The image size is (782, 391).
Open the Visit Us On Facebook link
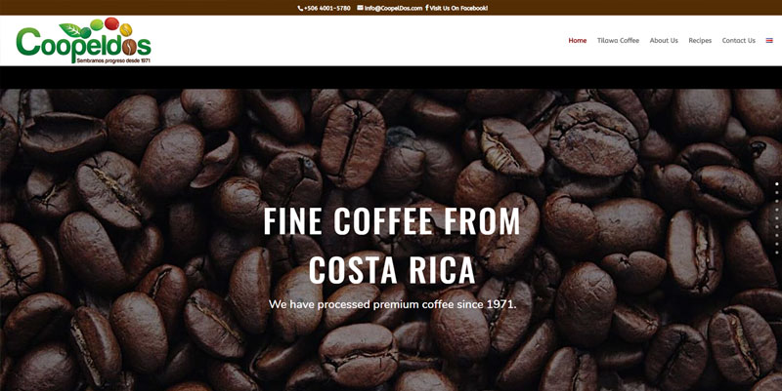point(458,8)
